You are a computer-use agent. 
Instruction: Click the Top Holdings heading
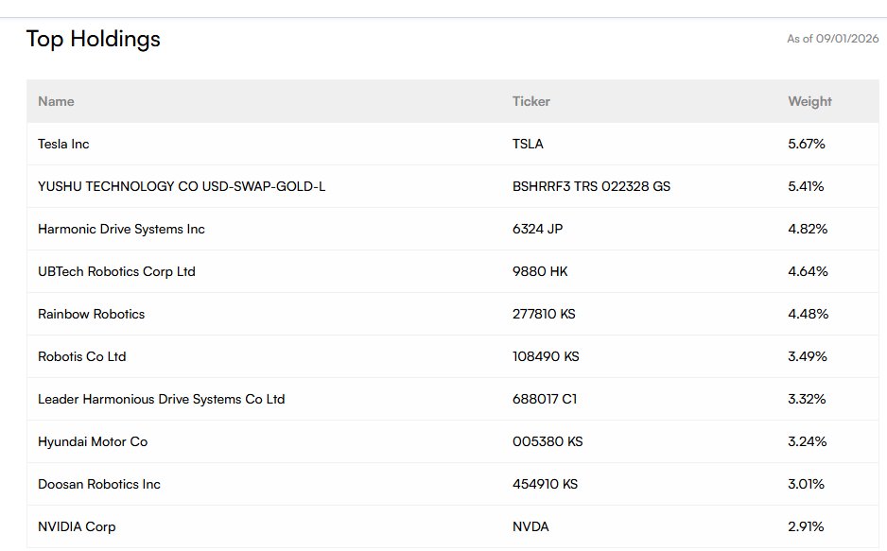click(x=94, y=39)
